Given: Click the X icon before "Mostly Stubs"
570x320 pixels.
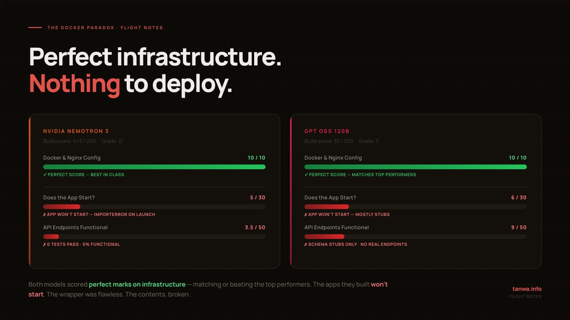Looking at the screenshot, I should click(x=306, y=214).
